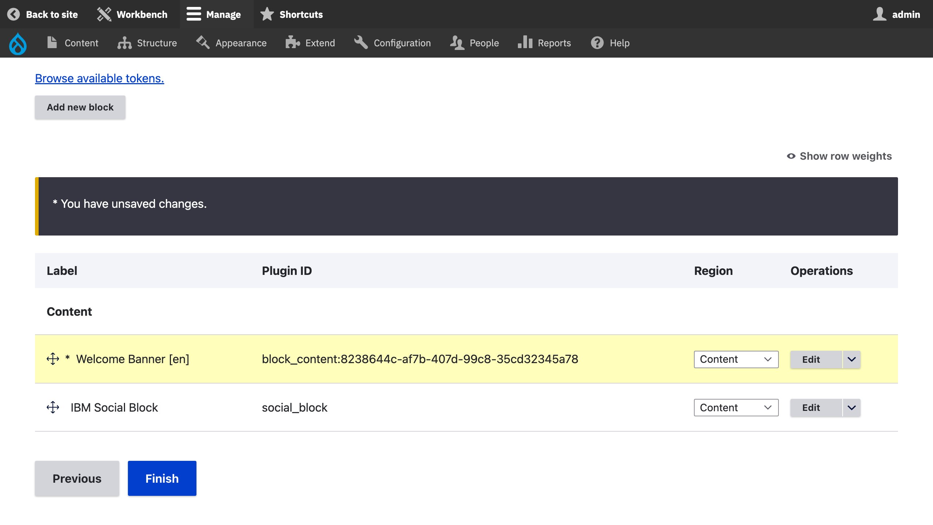
Task: Follow the Browse available tokens link
Action: pos(99,78)
